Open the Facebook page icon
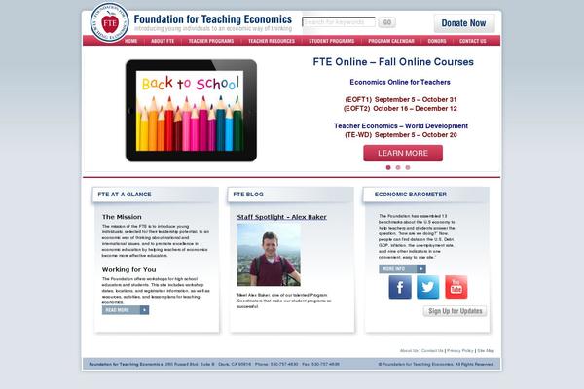The height and width of the screenshot is (389, 584). 400,287
